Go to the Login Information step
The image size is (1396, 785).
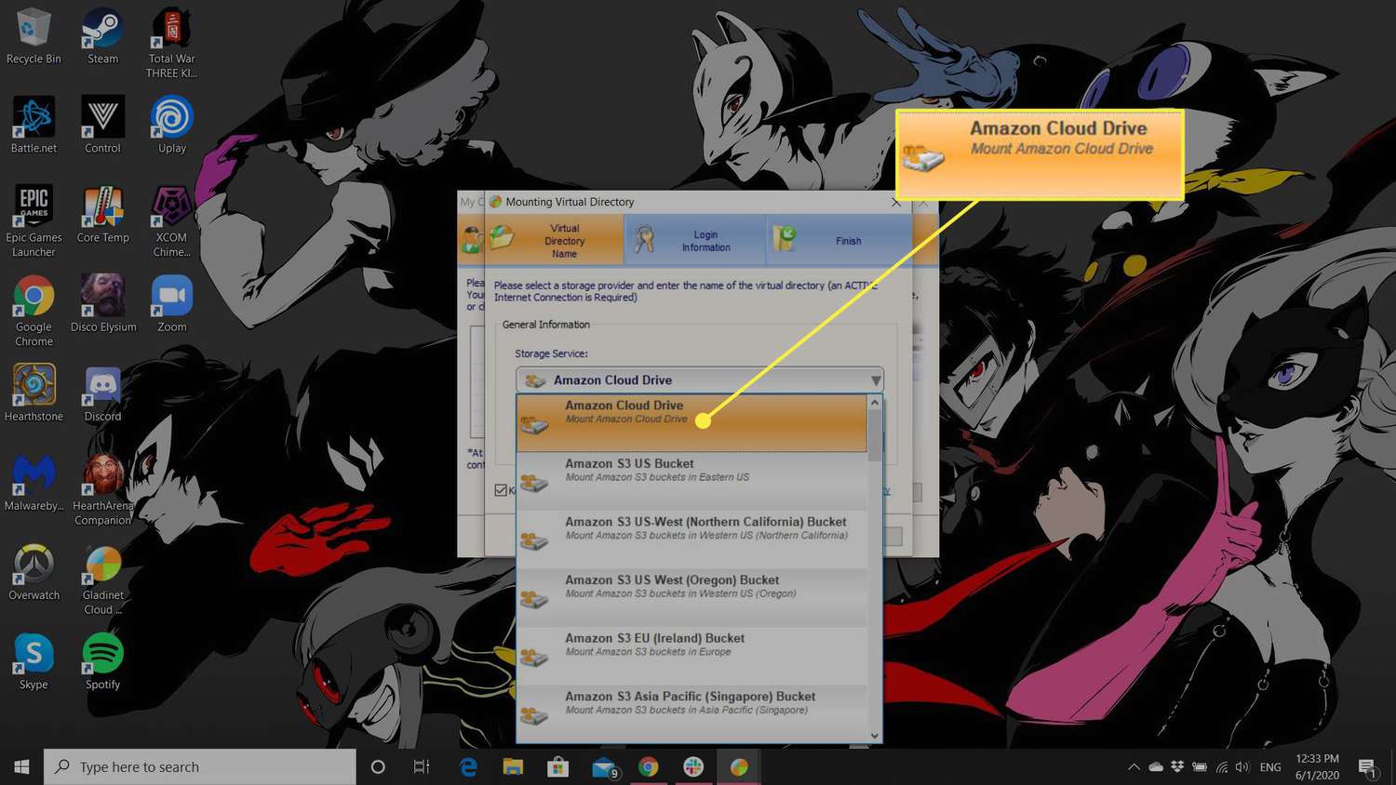tap(695, 240)
